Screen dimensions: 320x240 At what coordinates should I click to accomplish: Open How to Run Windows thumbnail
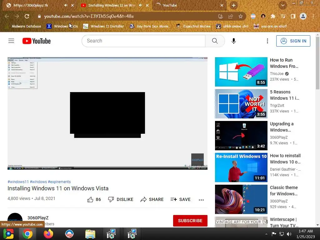point(241,72)
